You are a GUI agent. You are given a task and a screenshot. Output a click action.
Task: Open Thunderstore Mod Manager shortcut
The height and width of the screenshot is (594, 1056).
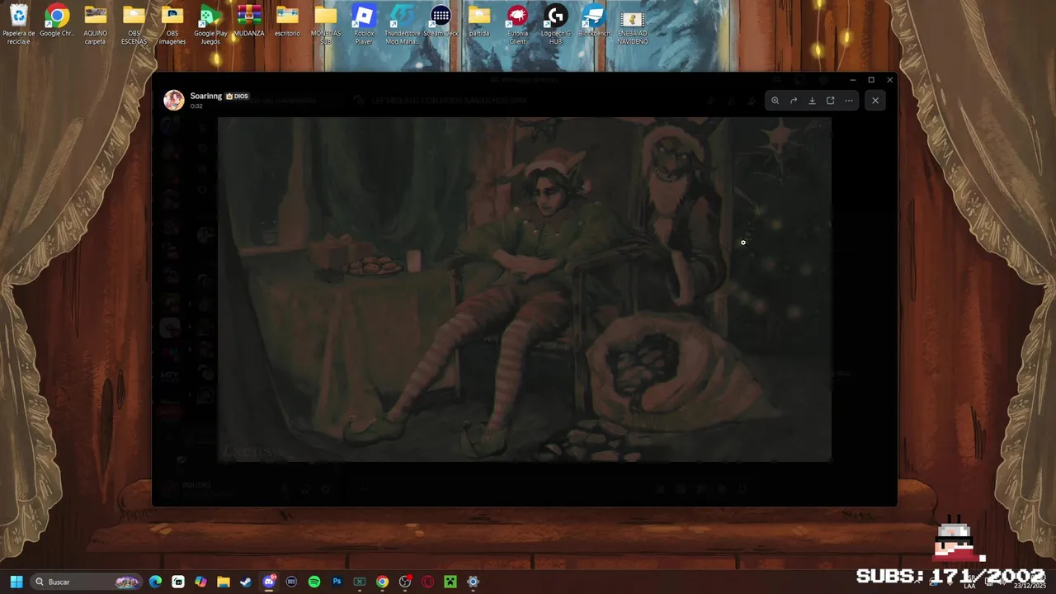click(403, 25)
